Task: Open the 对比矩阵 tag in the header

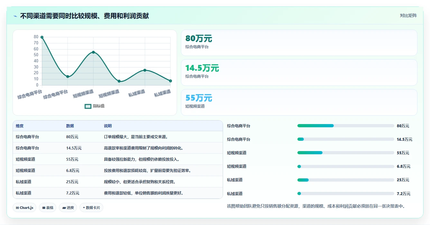Action: pos(408,15)
